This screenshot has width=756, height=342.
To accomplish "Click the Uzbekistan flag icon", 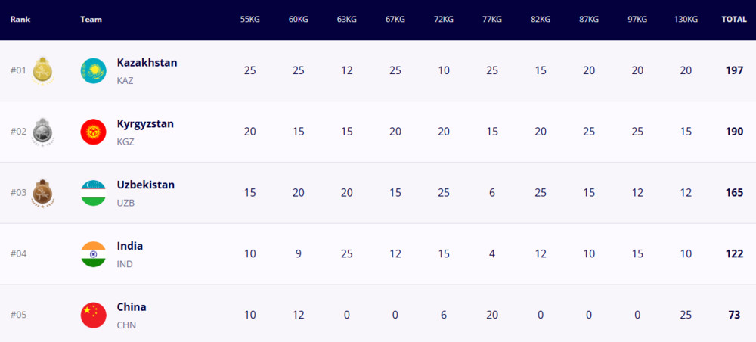I will [x=94, y=193].
